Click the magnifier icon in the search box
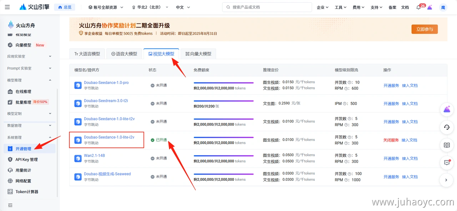 pyautogui.click(x=227, y=7)
